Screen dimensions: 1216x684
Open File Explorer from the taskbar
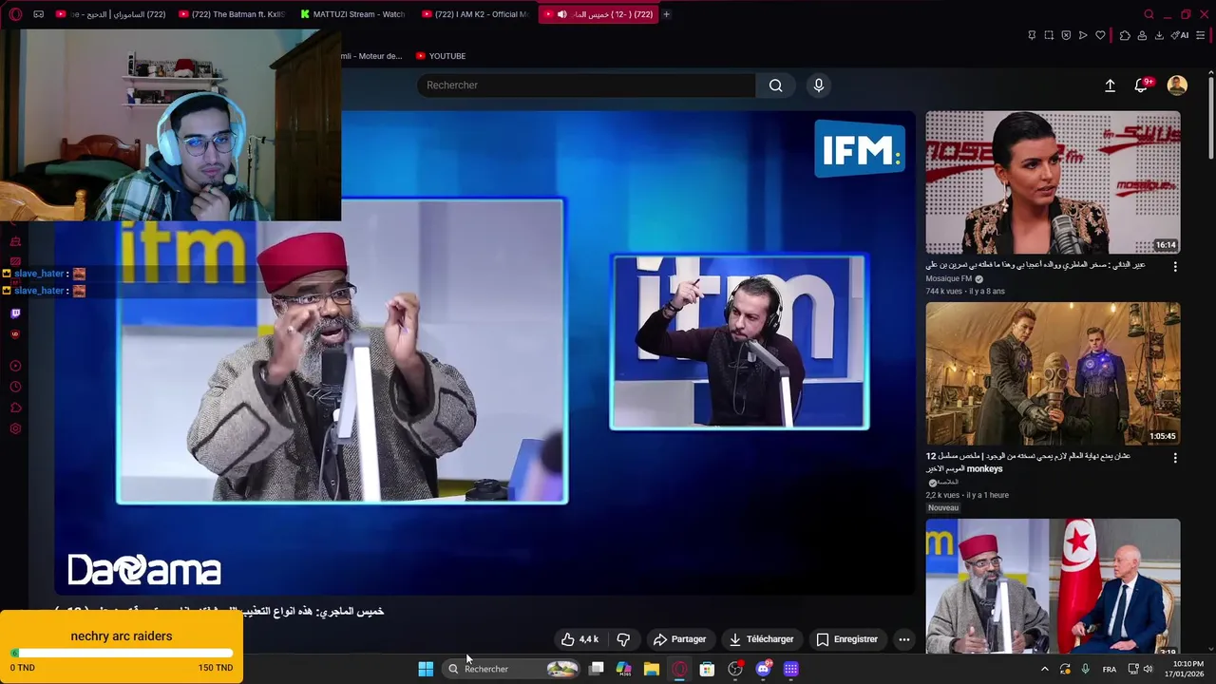pyautogui.click(x=651, y=669)
